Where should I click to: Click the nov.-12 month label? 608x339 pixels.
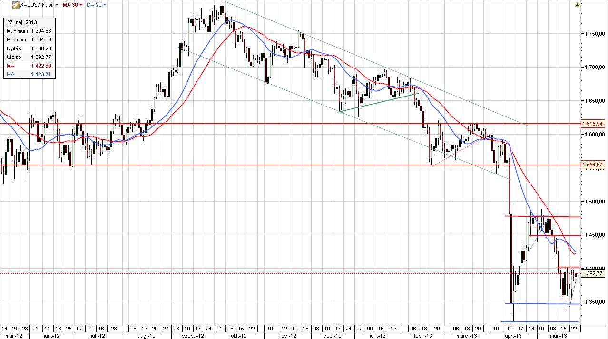tap(287, 335)
